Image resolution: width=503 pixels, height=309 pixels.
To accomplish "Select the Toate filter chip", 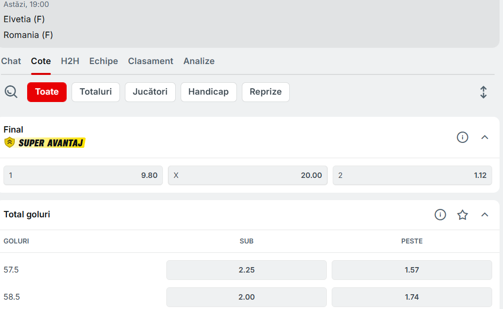I will (x=47, y=92).
